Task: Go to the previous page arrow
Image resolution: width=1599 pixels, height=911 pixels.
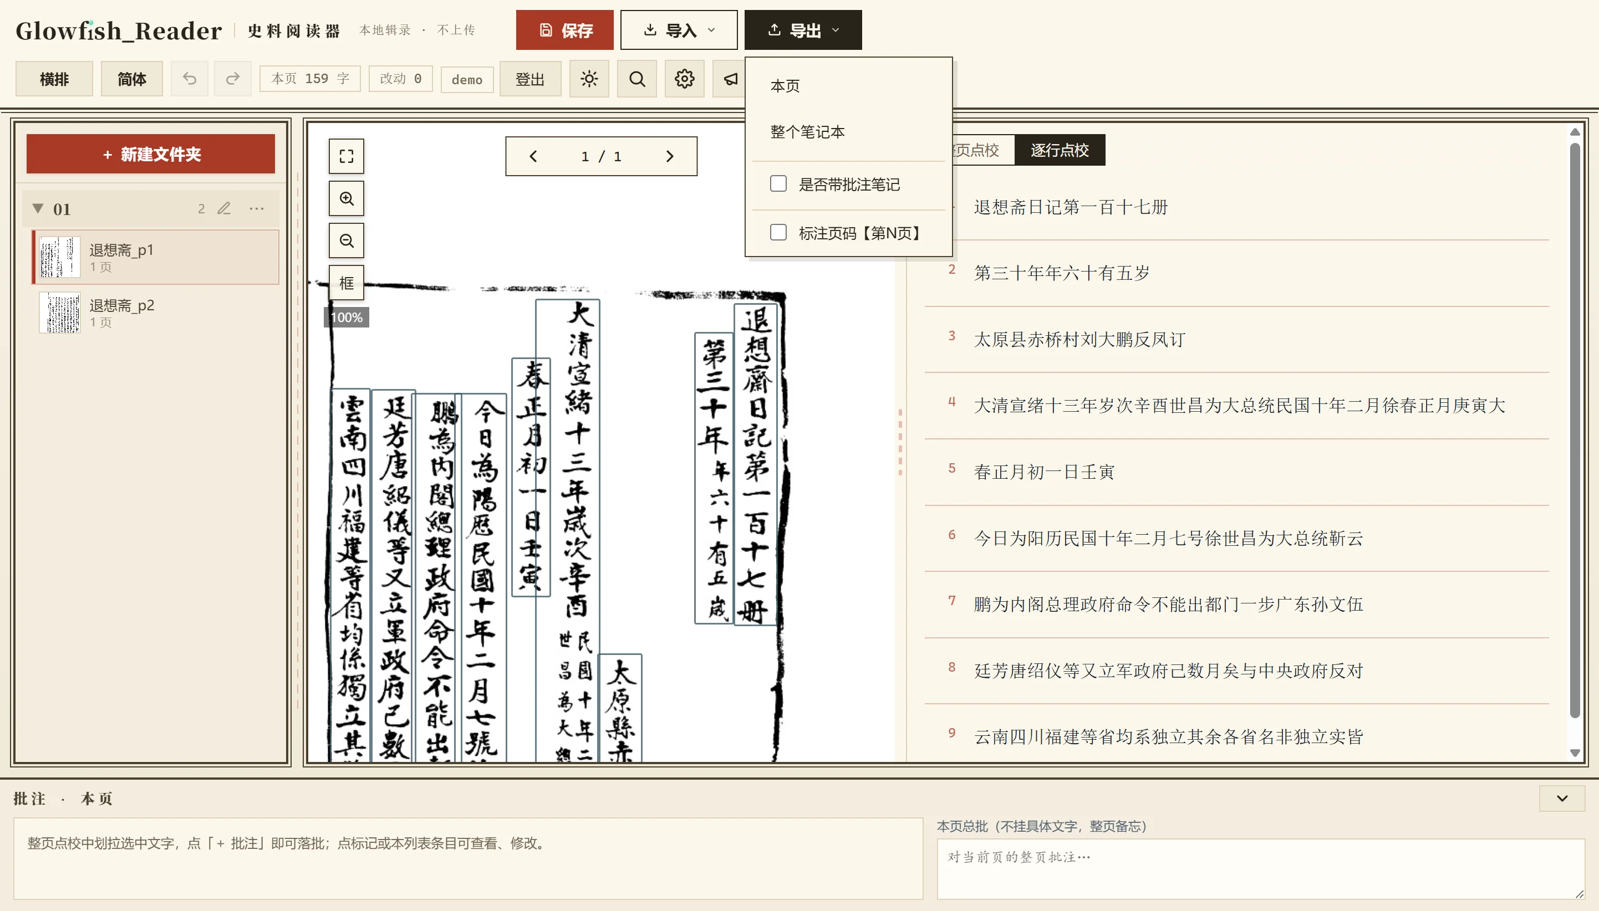Action: tap(533, 156)
